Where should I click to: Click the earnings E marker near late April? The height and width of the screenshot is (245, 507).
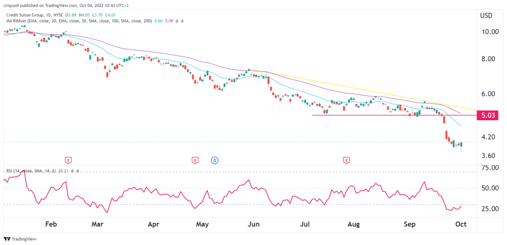(195, 160)
